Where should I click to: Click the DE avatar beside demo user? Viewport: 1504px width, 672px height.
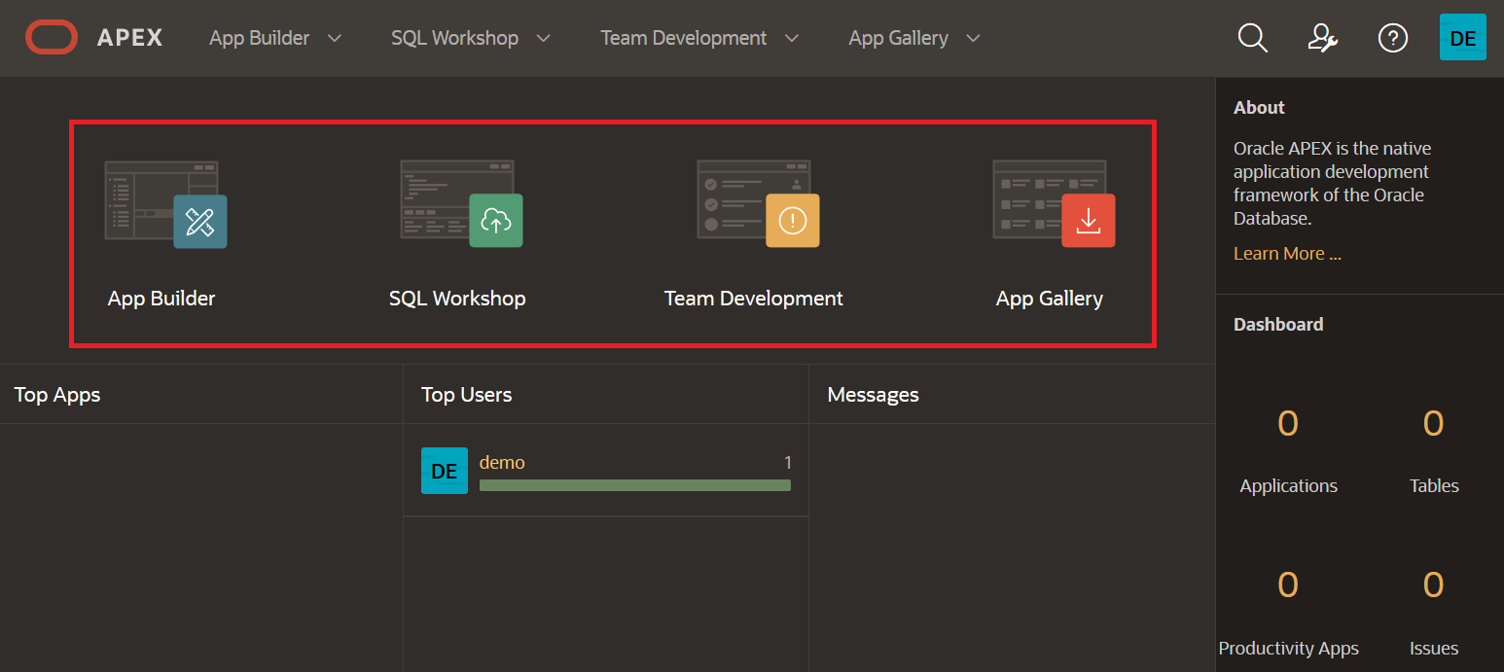point(444,471)
